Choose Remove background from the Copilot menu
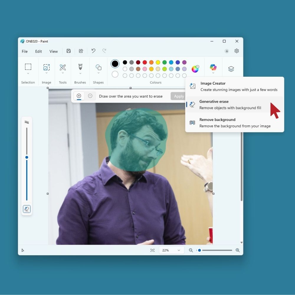 point(235,123)
